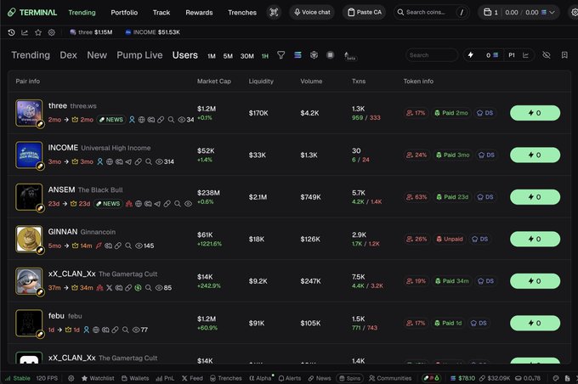Click the Search coins field
578x384 pixels.
point(431,12)
